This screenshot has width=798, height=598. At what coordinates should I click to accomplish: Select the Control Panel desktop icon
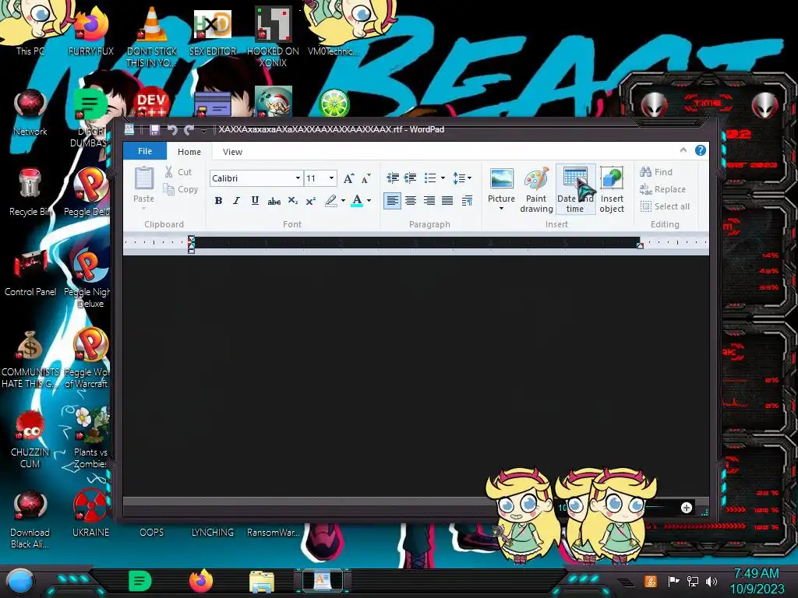[x=30, y=273]
